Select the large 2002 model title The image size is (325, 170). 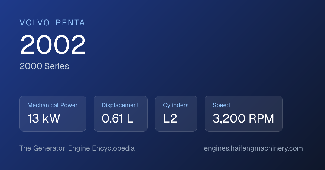click(53, 45)
